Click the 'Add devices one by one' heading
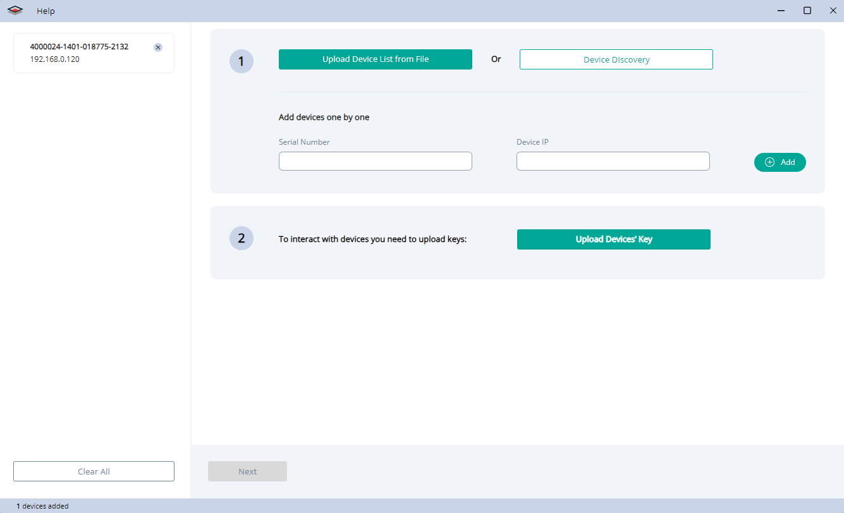The image size is (844, 513). click(324, 118)
